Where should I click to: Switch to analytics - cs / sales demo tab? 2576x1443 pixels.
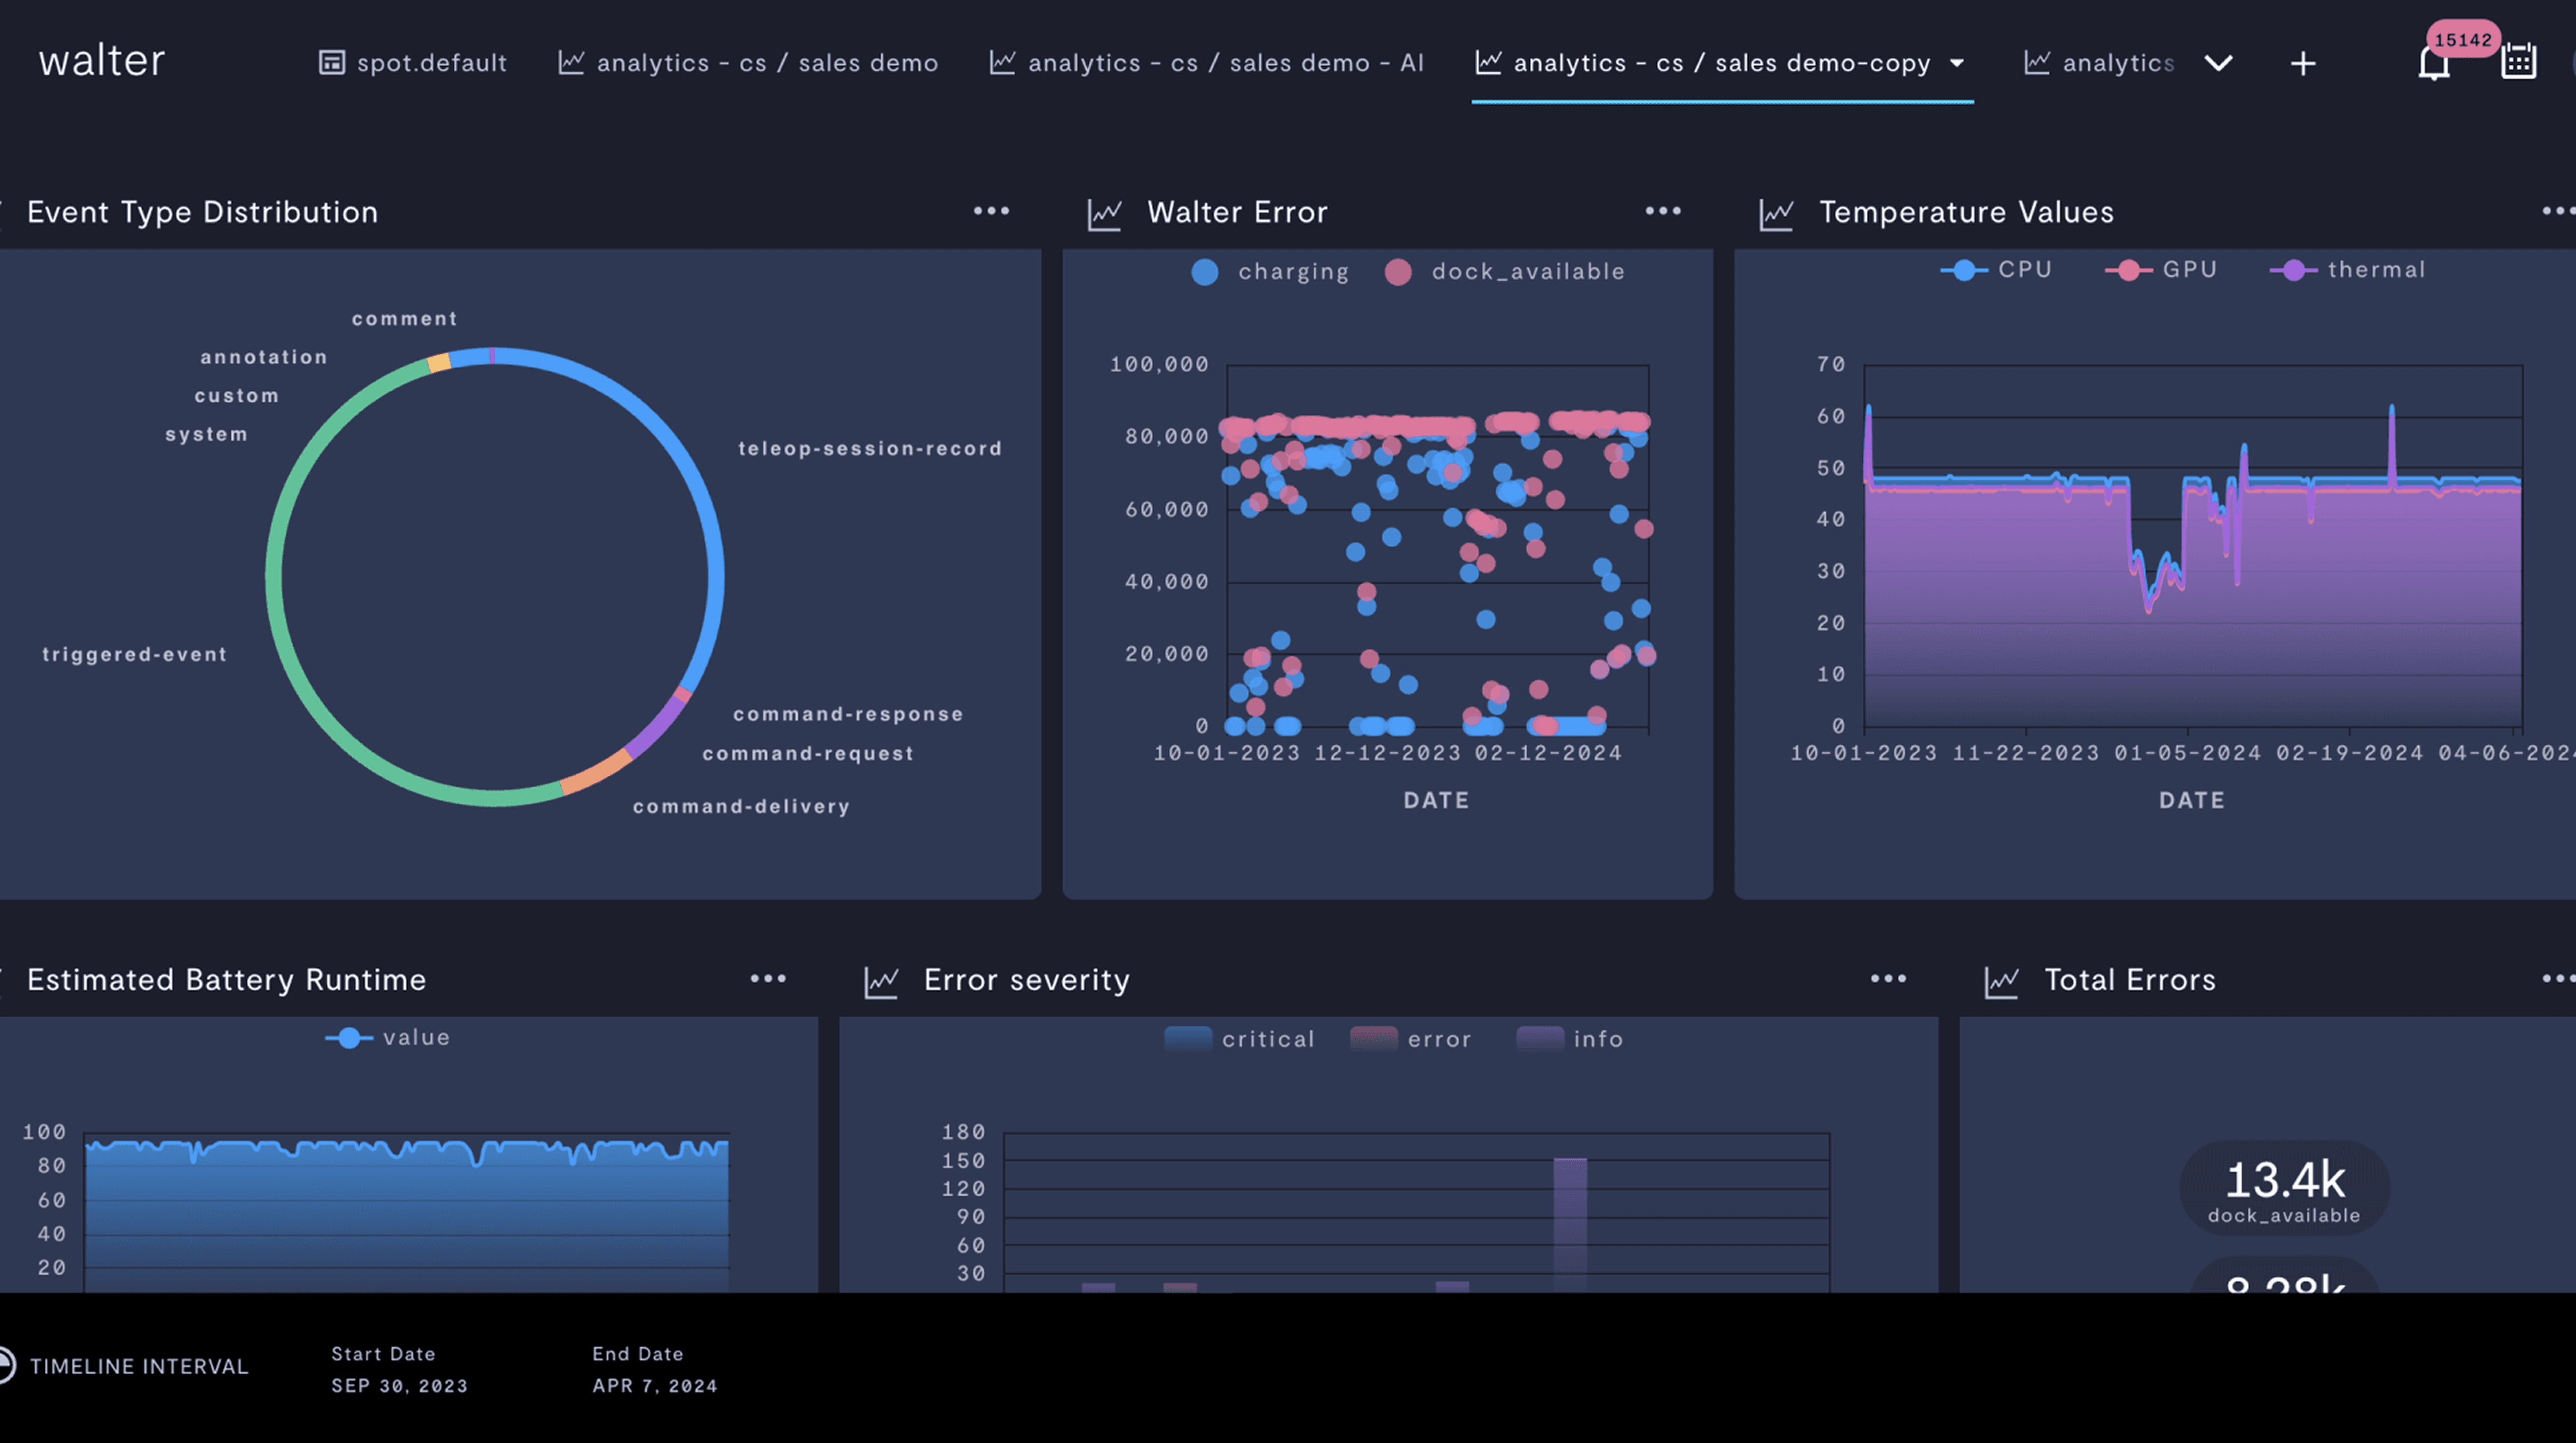748,63
